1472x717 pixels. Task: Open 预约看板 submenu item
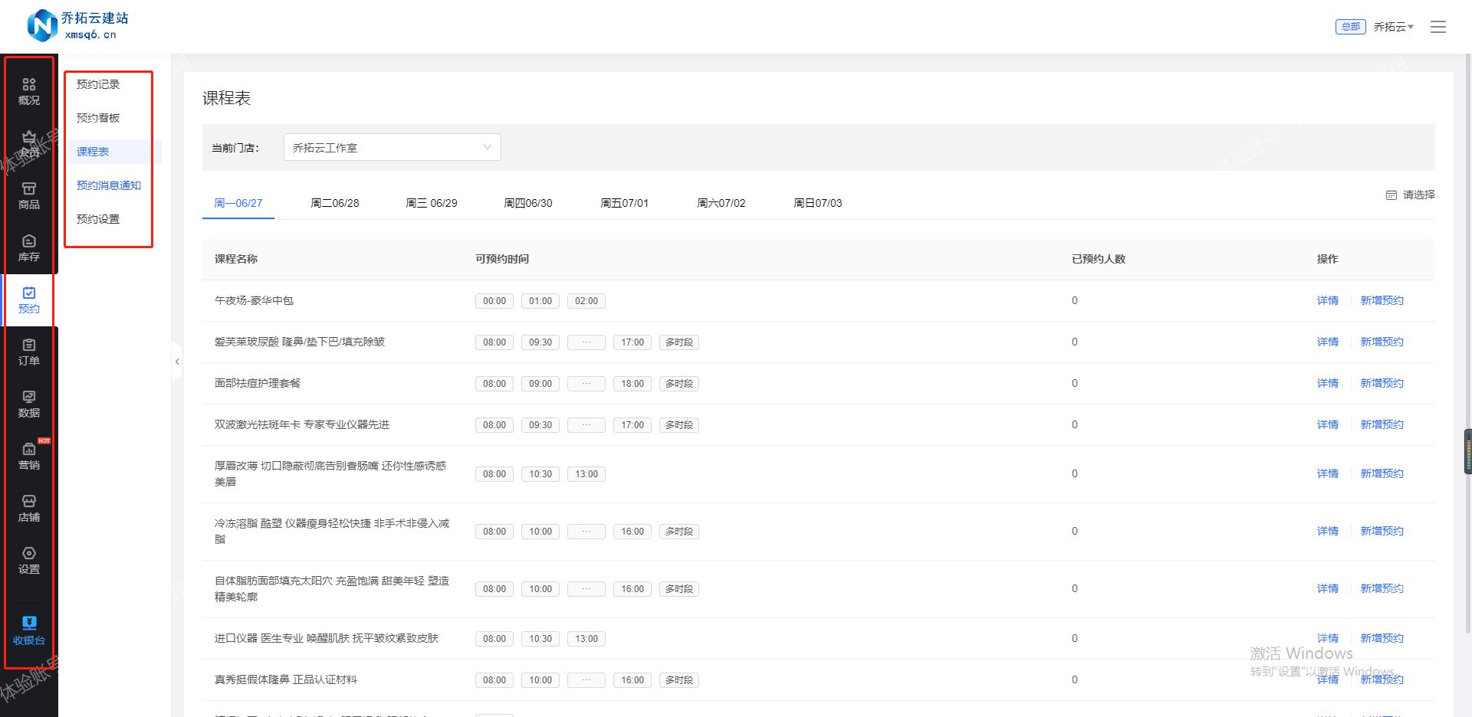pyautogui.click(x=98, y=118)
